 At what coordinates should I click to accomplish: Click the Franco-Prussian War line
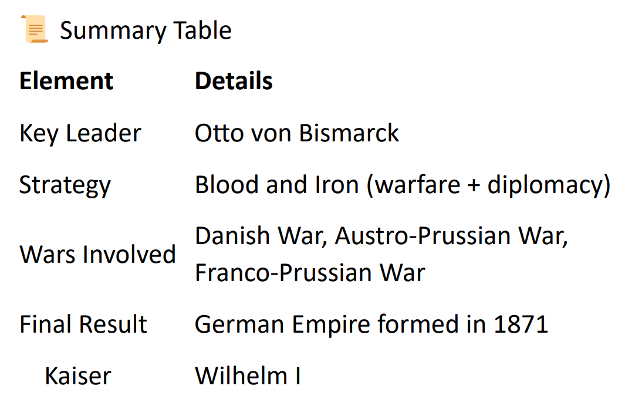(310, 273)
